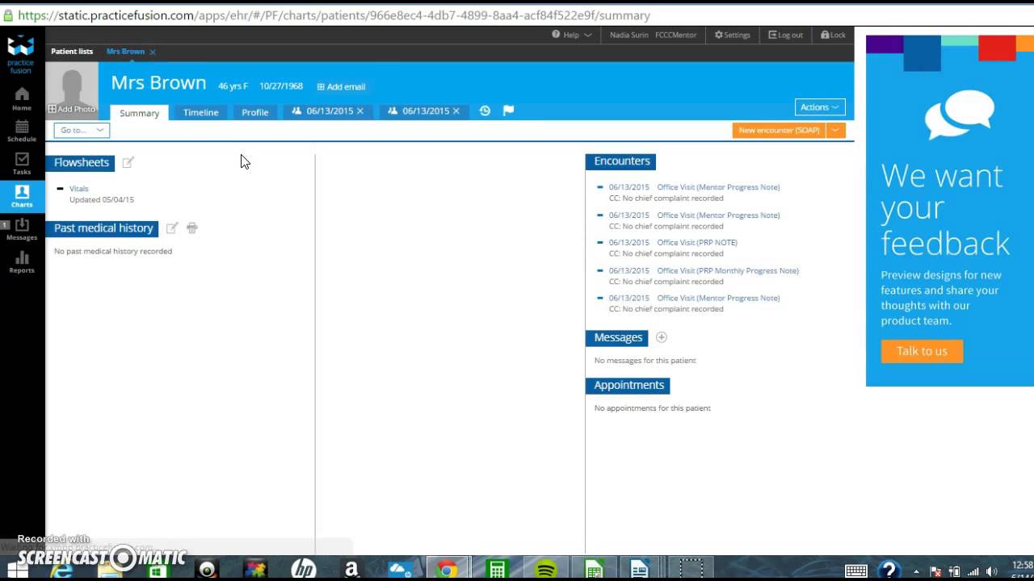Screen dimensions: 1034x581
Task: Collapse the PRP NOTE encounter entry
Action: point(599,242)
